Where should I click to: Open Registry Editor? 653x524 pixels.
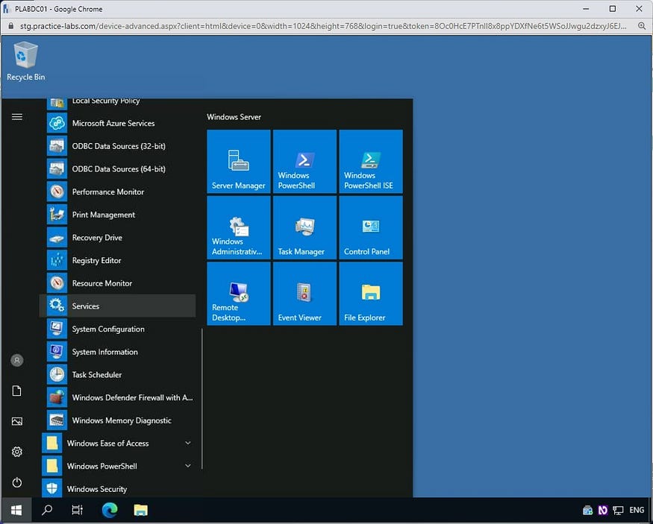coord(117,260)
